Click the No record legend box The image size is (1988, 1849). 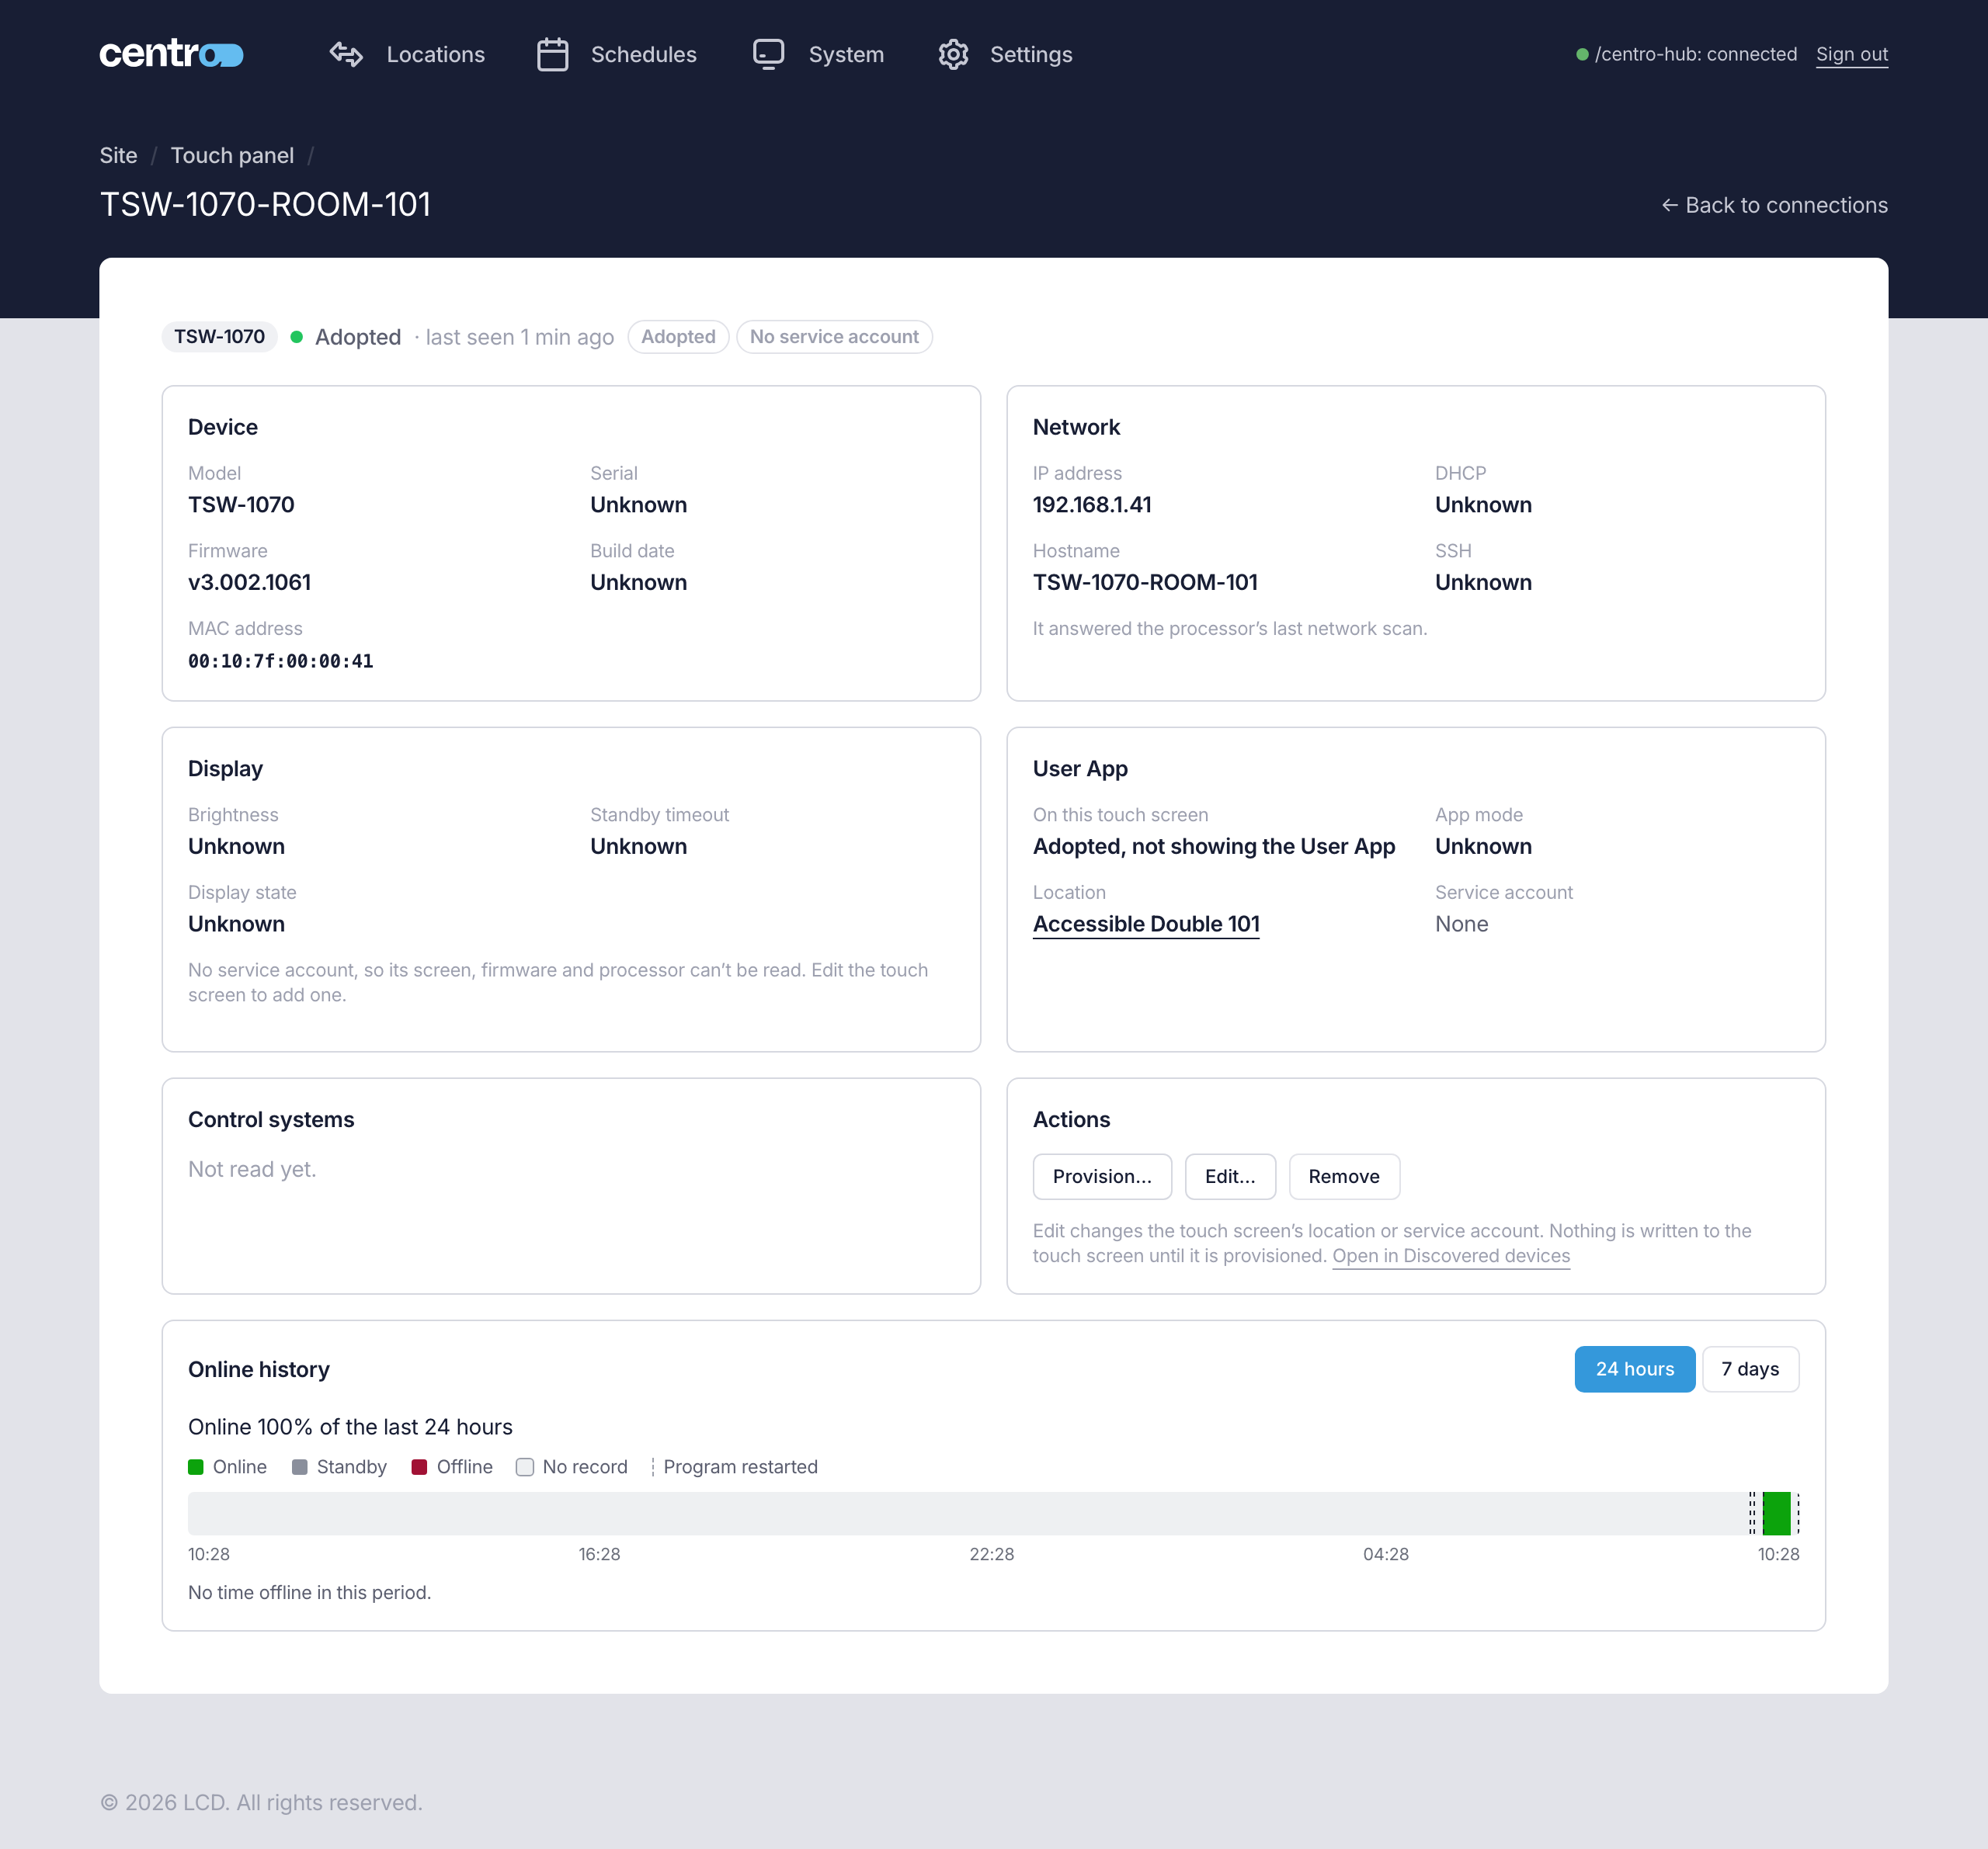[x=524, y=1466]
